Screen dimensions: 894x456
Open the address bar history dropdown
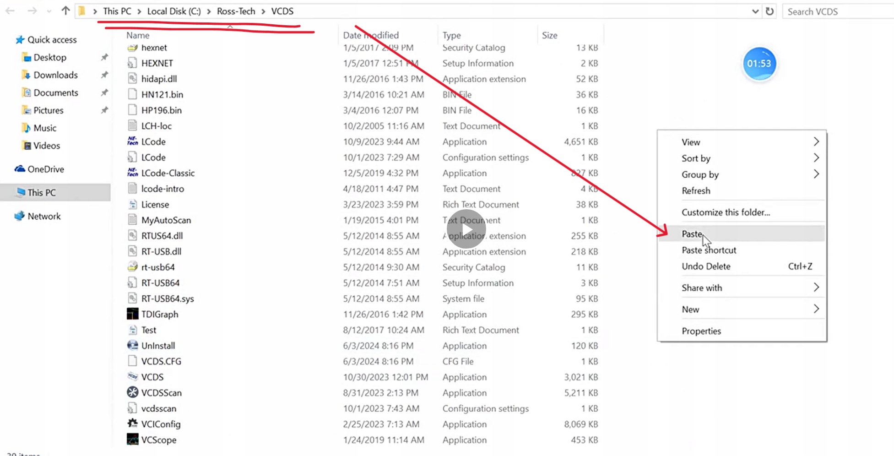tap(755, 11)
